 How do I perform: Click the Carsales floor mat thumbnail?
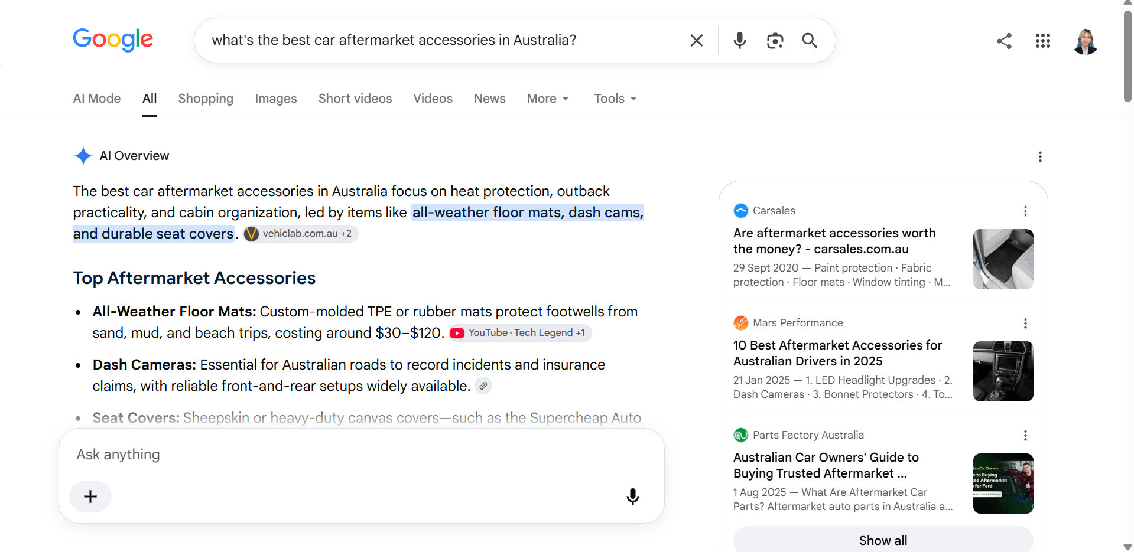pyautogui.click(x=1003, y=259)
